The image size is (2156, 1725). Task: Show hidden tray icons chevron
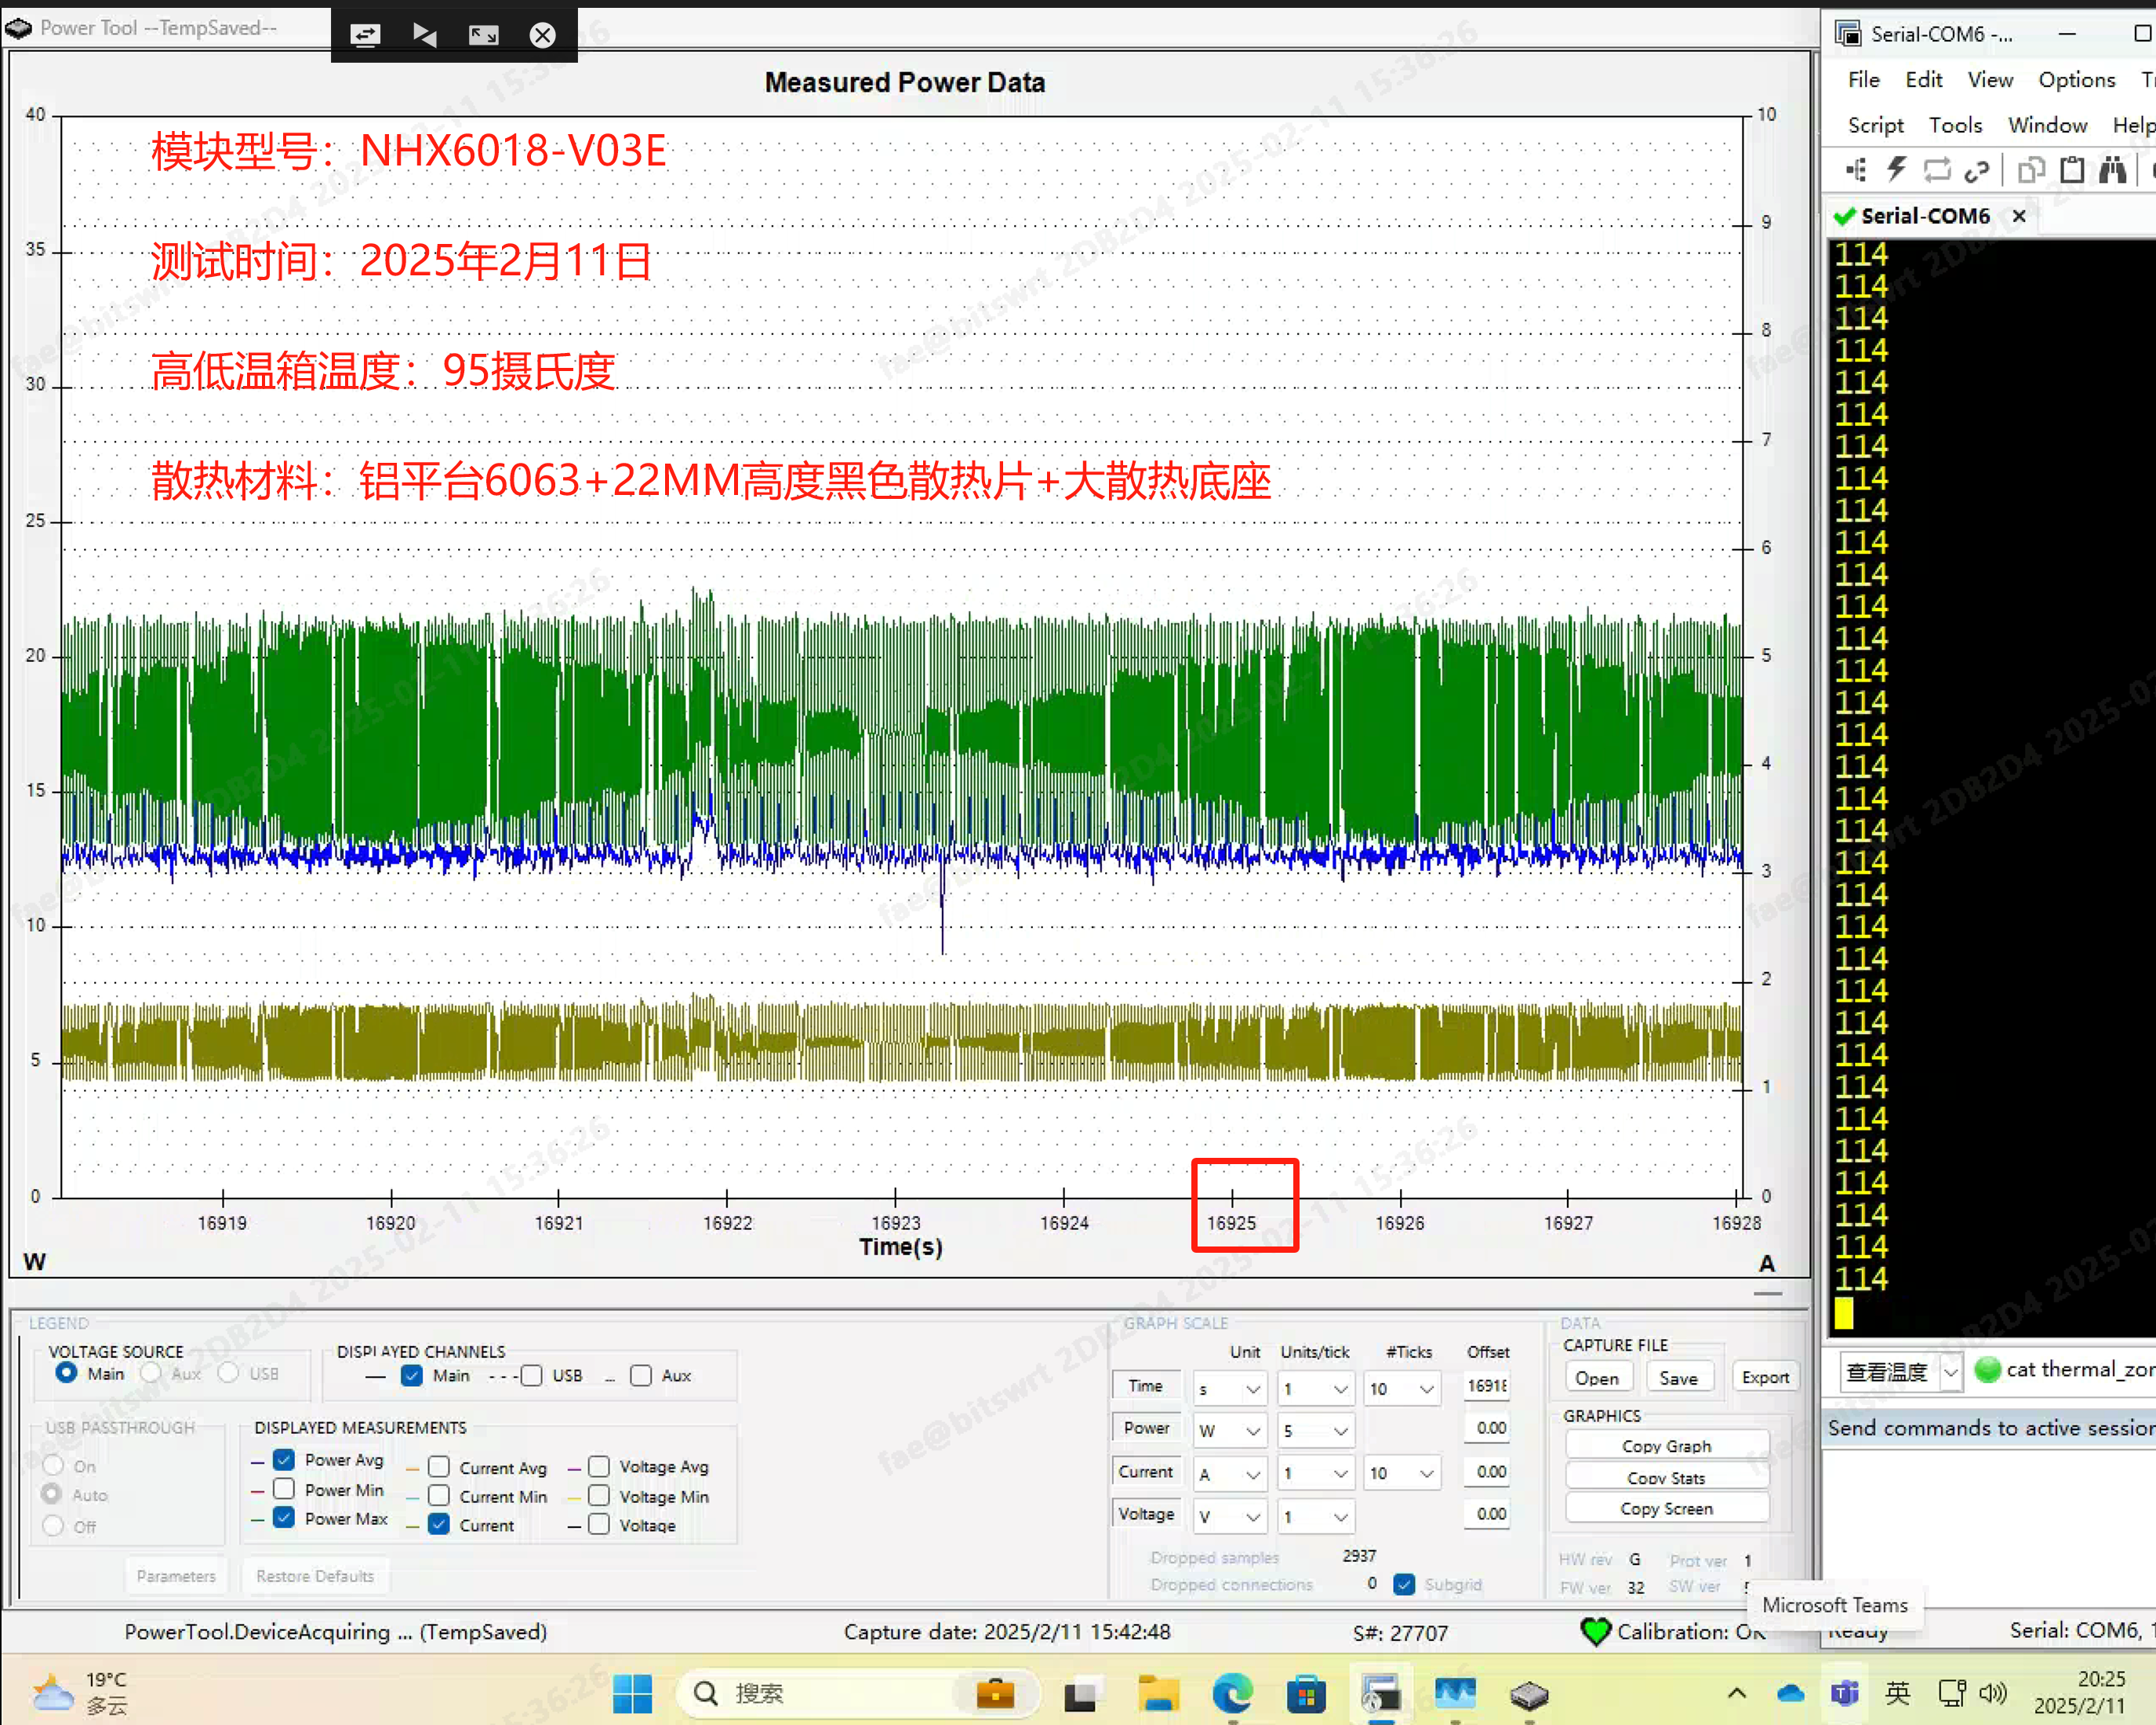(1737, 1693)
